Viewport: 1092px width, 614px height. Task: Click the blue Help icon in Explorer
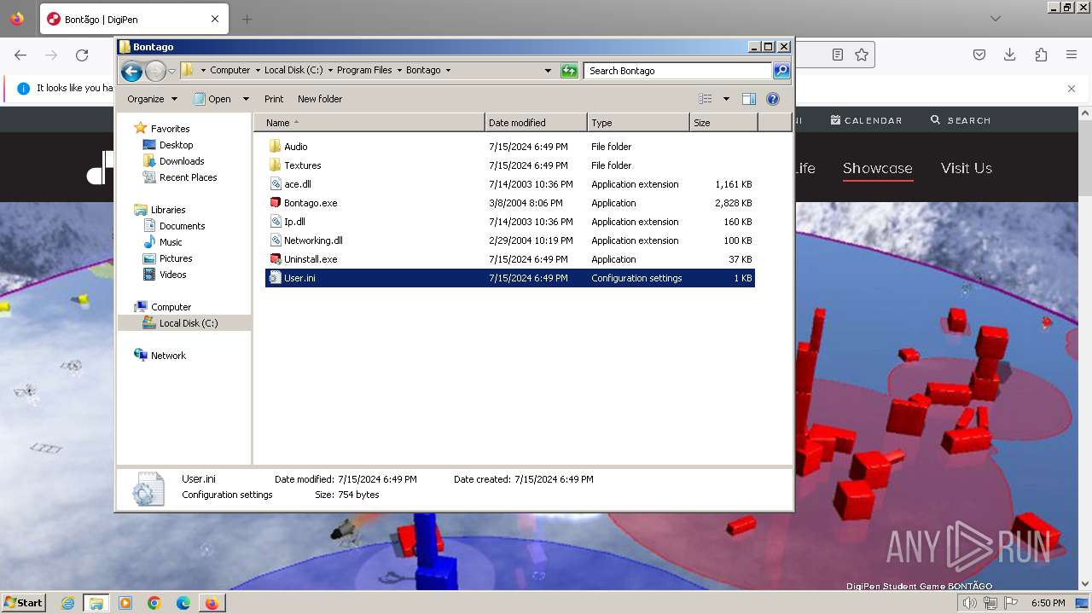773,99
